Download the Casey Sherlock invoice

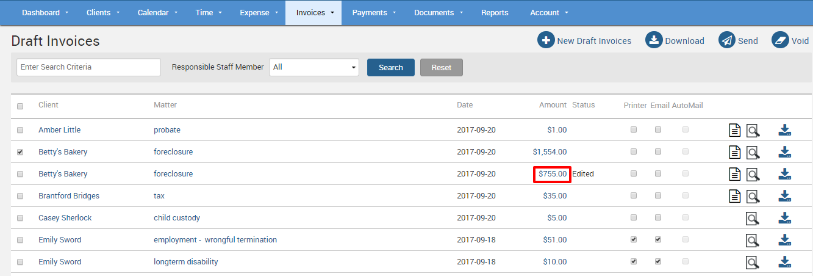tap(785, 218)
